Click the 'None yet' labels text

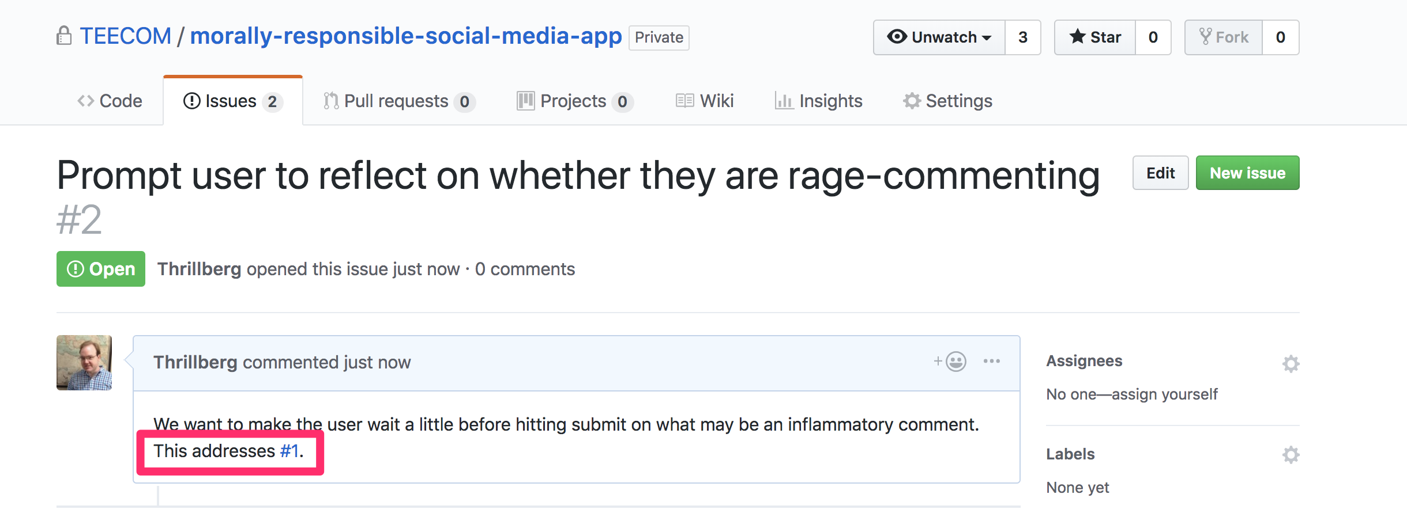coord(1078,488)
